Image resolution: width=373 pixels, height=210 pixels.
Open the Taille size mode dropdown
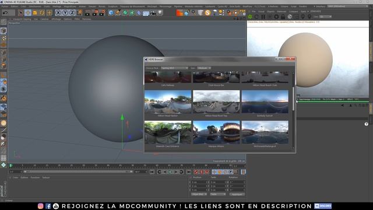pyautogui.click(x=217, y=194)
